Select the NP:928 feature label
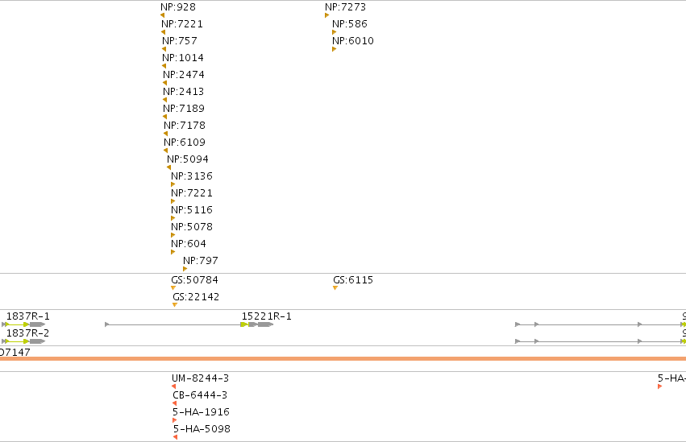The image size is (686, 442). [x=178, y=7]
